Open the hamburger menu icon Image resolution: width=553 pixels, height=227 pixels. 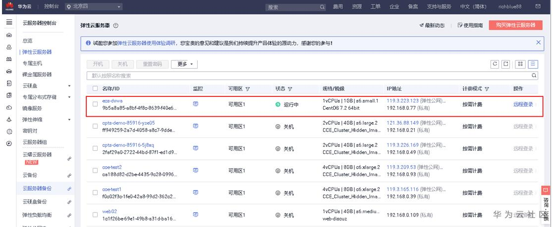(x=9, y=23)
